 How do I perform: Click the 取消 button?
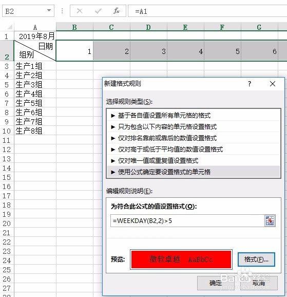259,283
